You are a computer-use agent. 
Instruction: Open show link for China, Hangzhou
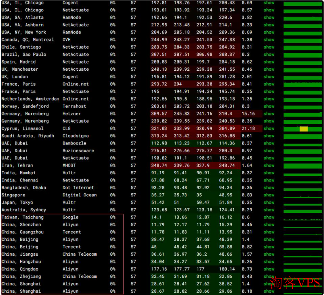coord(269,262)
